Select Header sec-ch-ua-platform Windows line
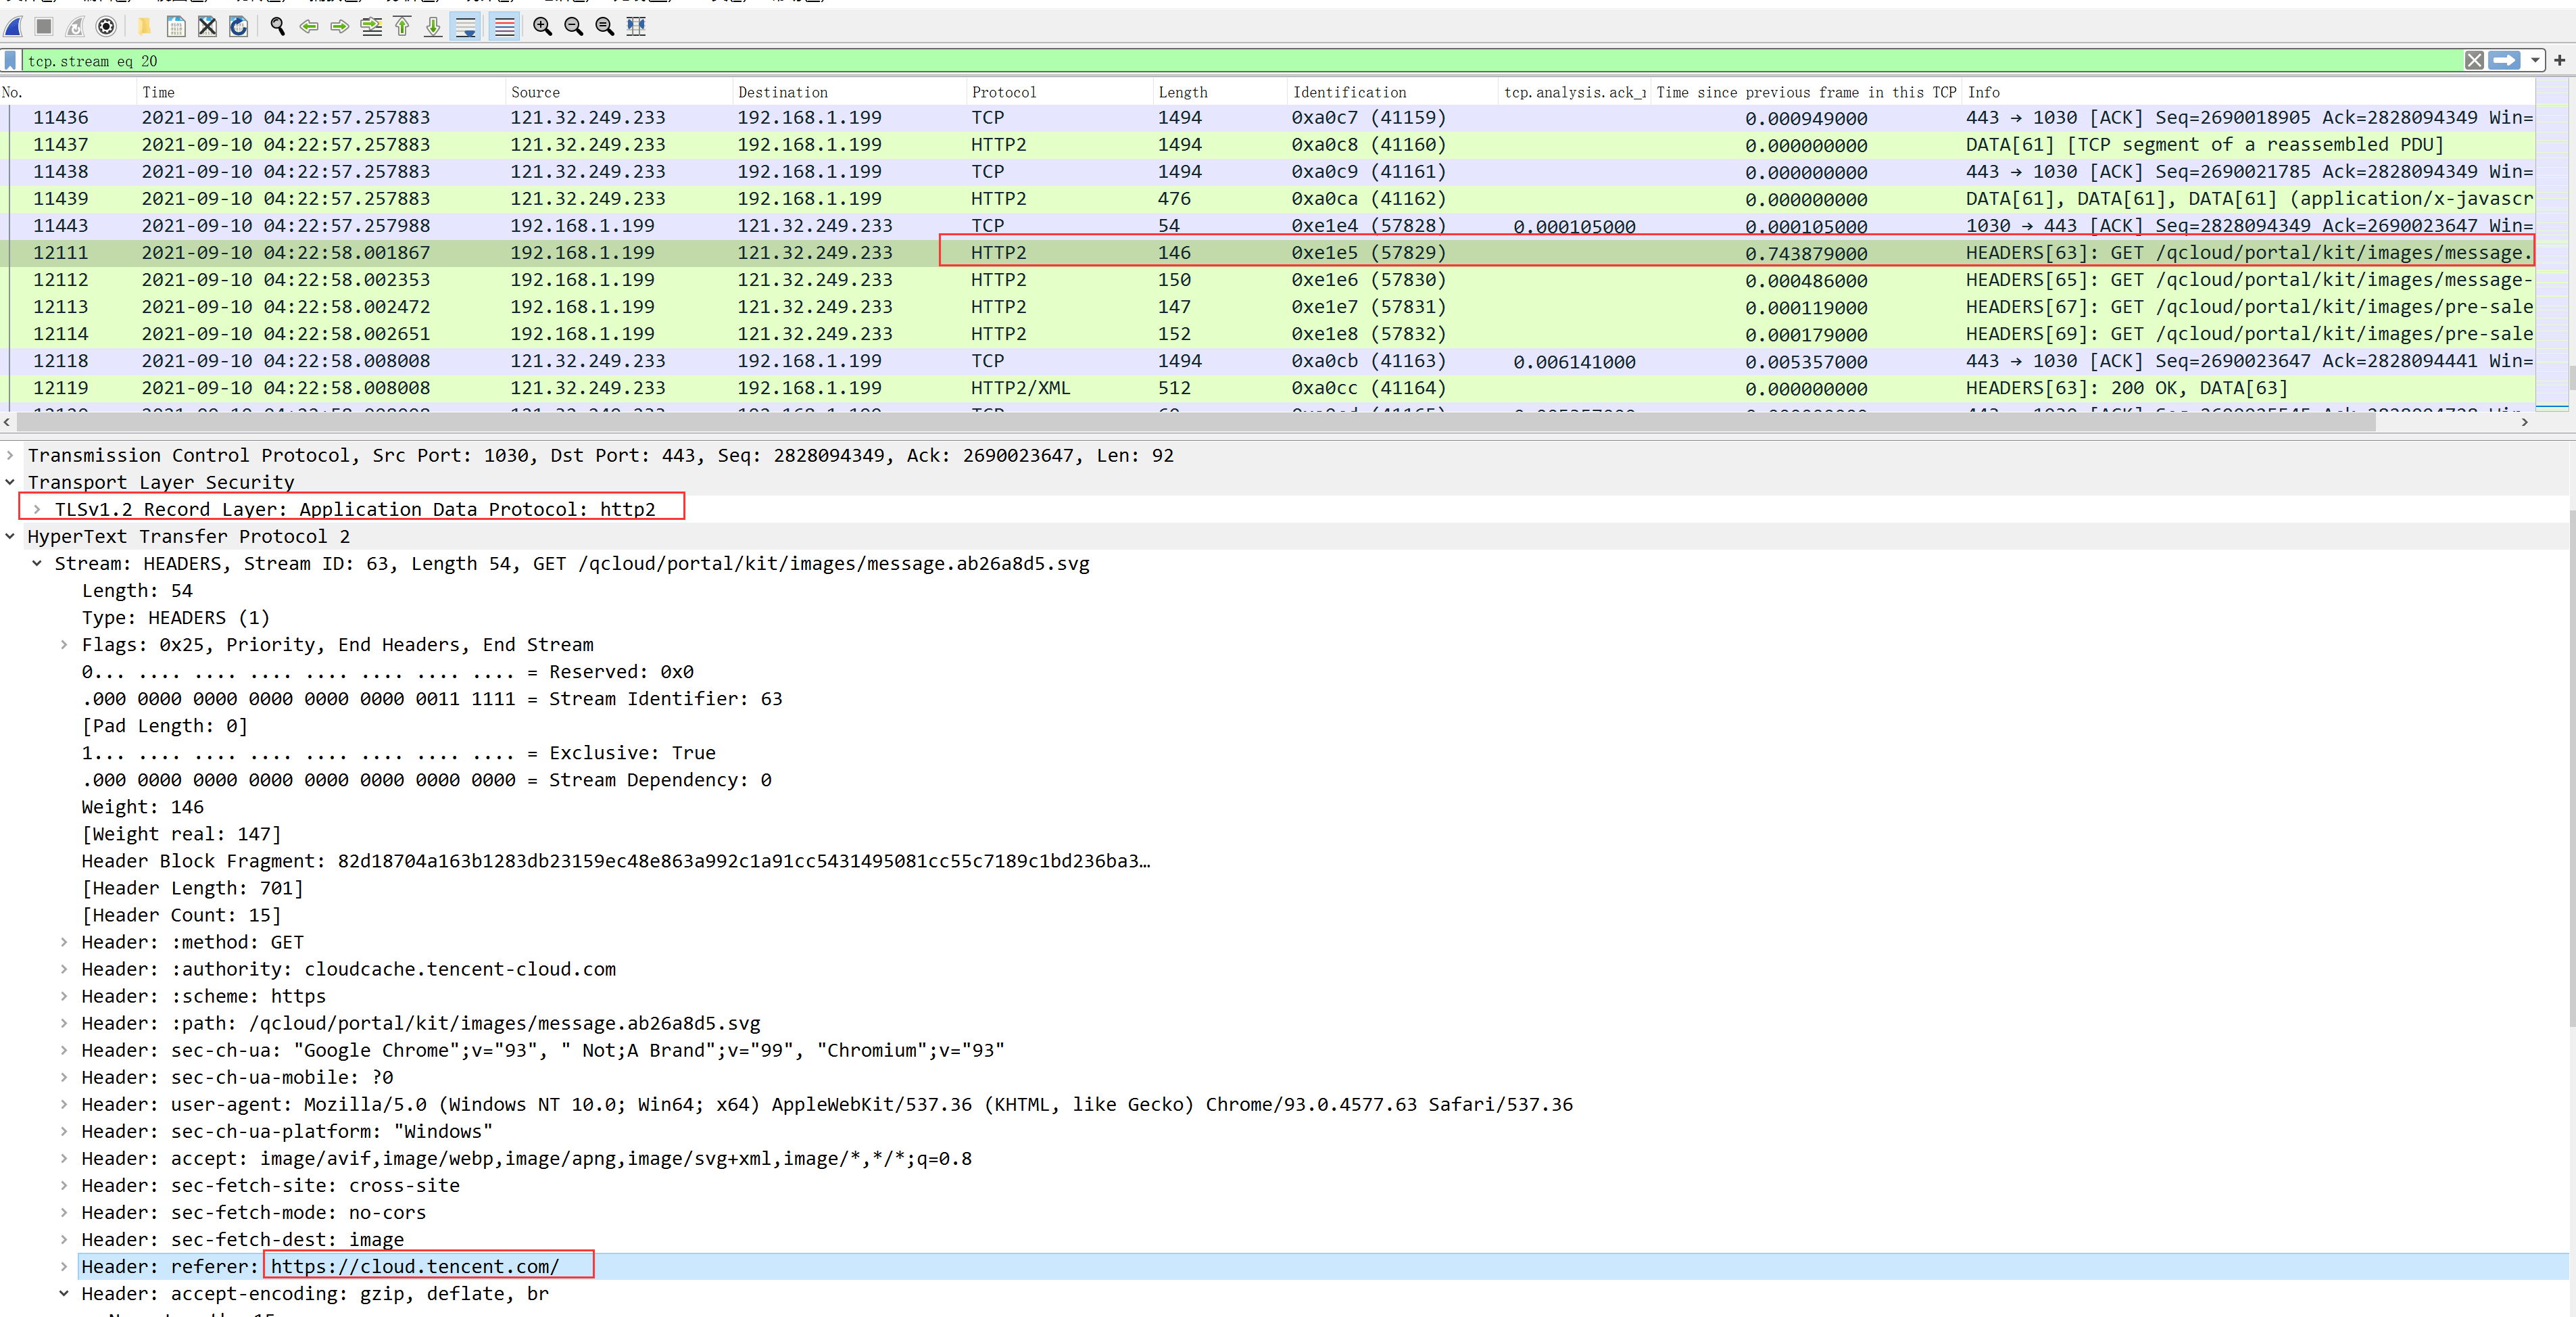Screen dimensions: 2576x1317 coord(287,1131)
